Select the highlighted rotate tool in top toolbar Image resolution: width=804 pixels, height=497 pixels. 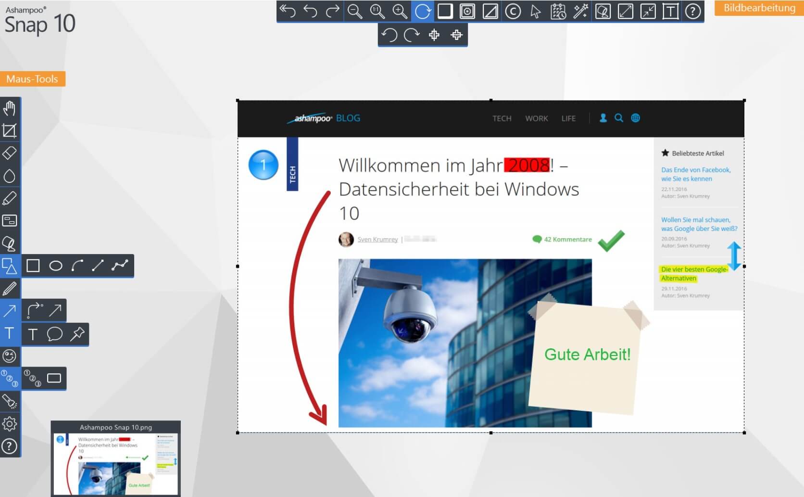422,11
